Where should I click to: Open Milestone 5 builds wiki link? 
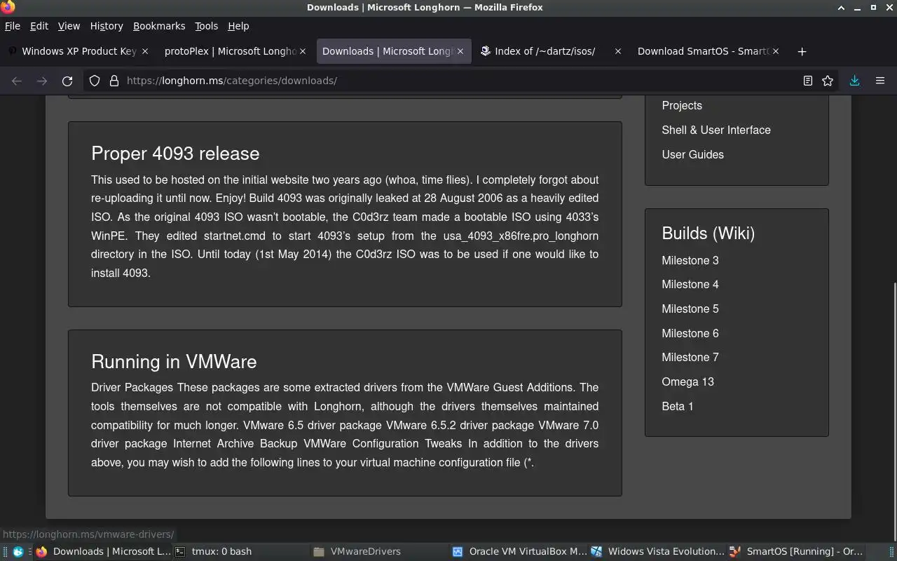tap(690, 309)
